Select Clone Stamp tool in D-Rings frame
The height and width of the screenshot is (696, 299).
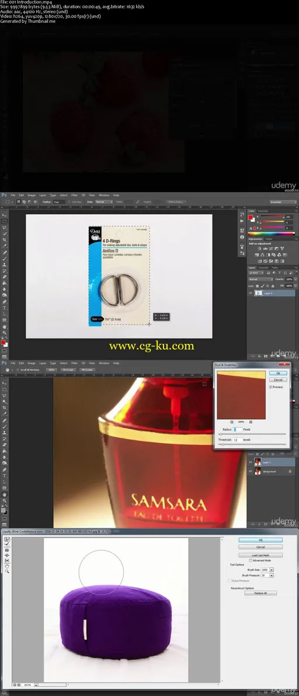click(5, 265)
